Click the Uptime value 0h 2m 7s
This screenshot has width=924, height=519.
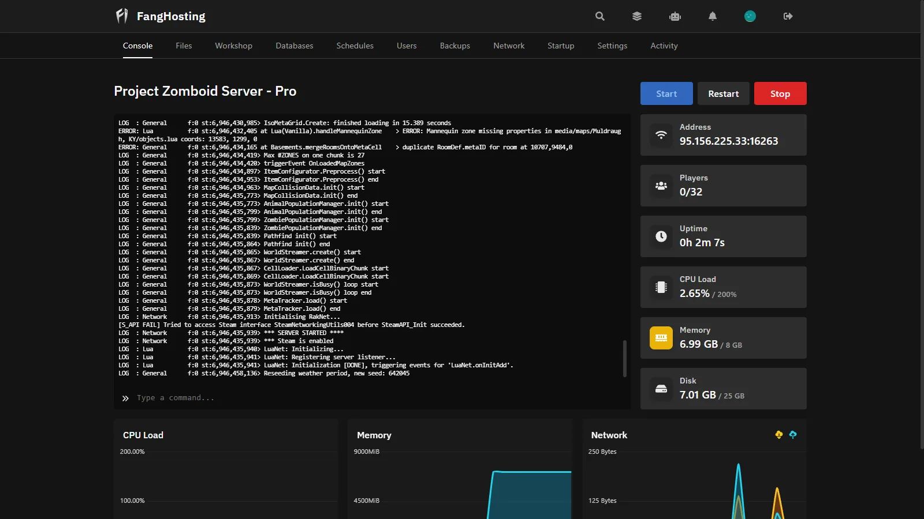702,243
